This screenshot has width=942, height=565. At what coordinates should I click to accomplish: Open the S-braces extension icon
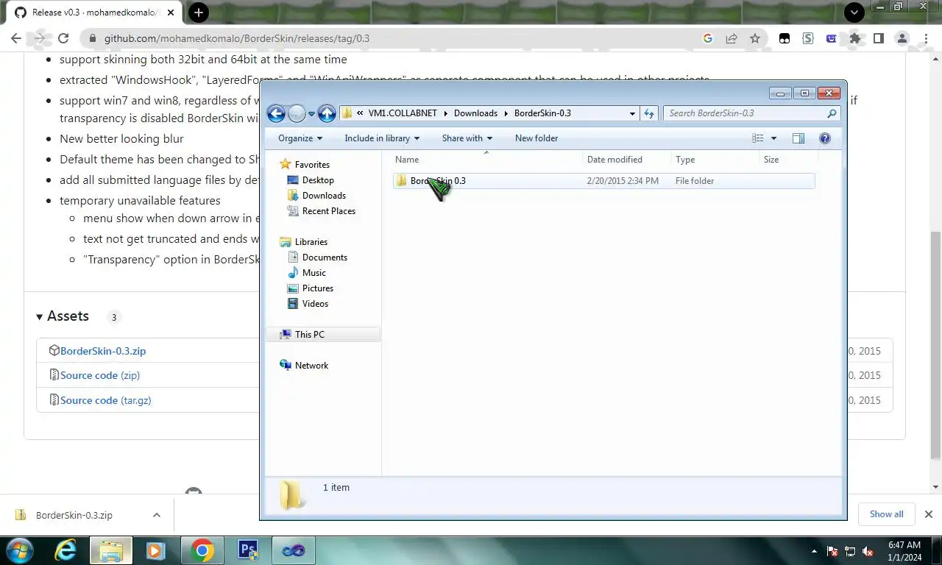click(x=808, y=38)
